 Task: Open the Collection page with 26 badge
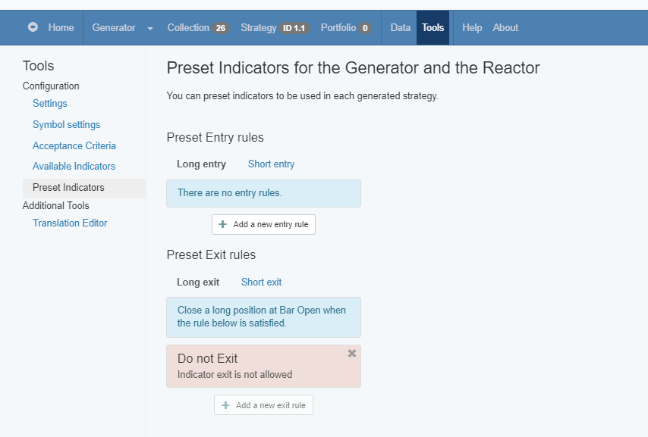(x=198, y=28)
